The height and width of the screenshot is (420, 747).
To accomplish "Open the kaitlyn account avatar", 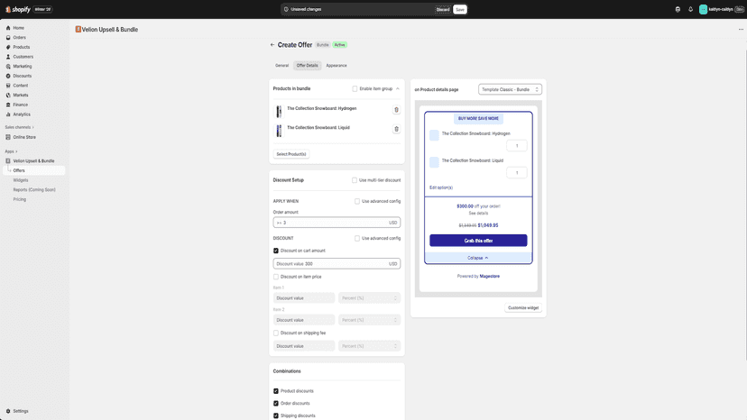I will point(703,9).
